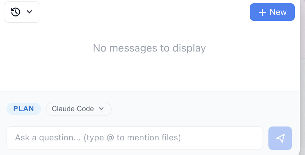Click the Claude Code dropdown chevron arrow
This screenshot has height=155, width=305.
102,109
